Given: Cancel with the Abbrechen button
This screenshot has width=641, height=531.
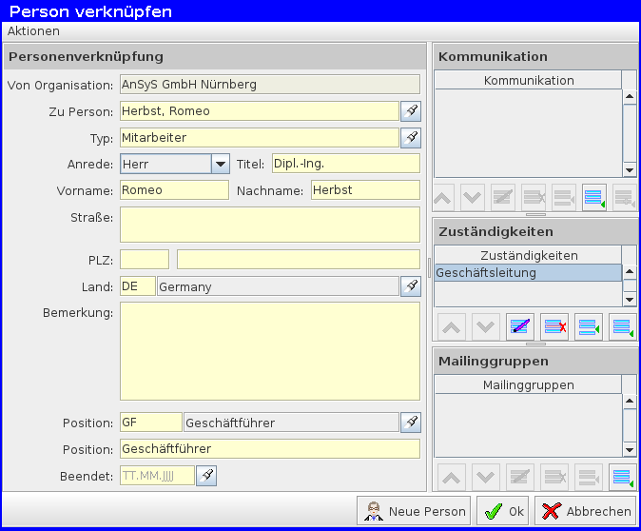Looking at the screenshot, I should pyautogui.click(x=586, y=511).
